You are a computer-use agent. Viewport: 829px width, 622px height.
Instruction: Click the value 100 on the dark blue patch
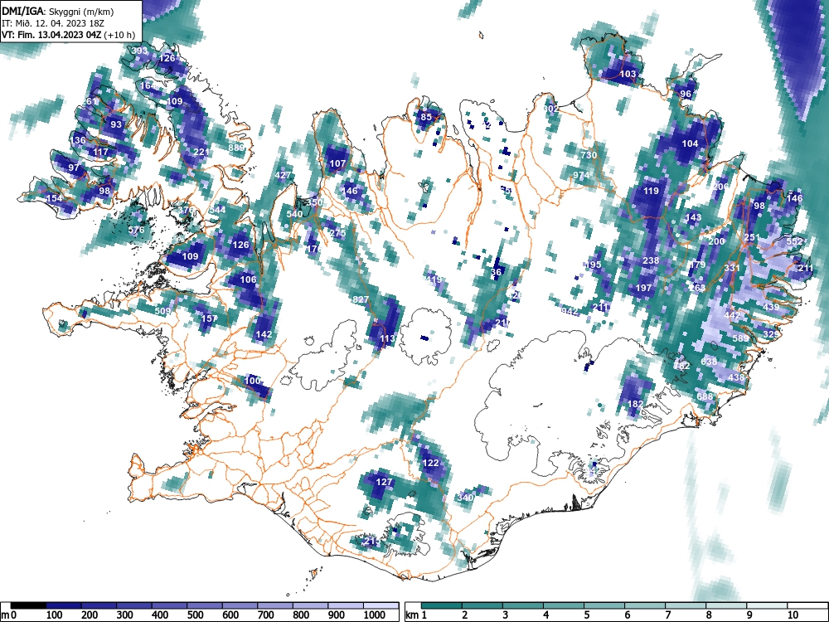tap(252, 381)
